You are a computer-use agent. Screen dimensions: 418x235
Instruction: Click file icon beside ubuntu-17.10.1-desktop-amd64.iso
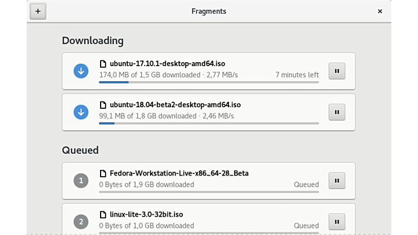[x=103, y=63]
